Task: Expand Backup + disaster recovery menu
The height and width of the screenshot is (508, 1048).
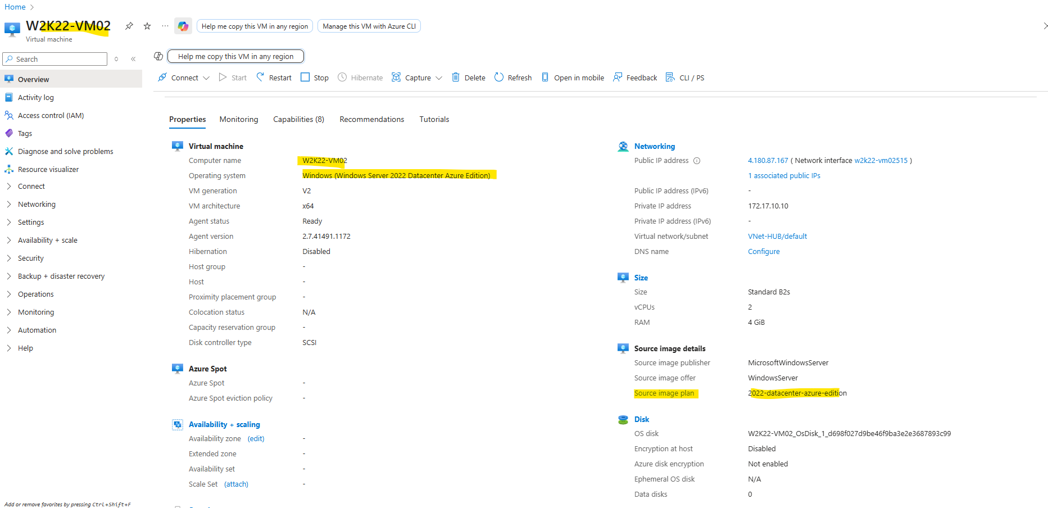Action: tap(61, 276)
